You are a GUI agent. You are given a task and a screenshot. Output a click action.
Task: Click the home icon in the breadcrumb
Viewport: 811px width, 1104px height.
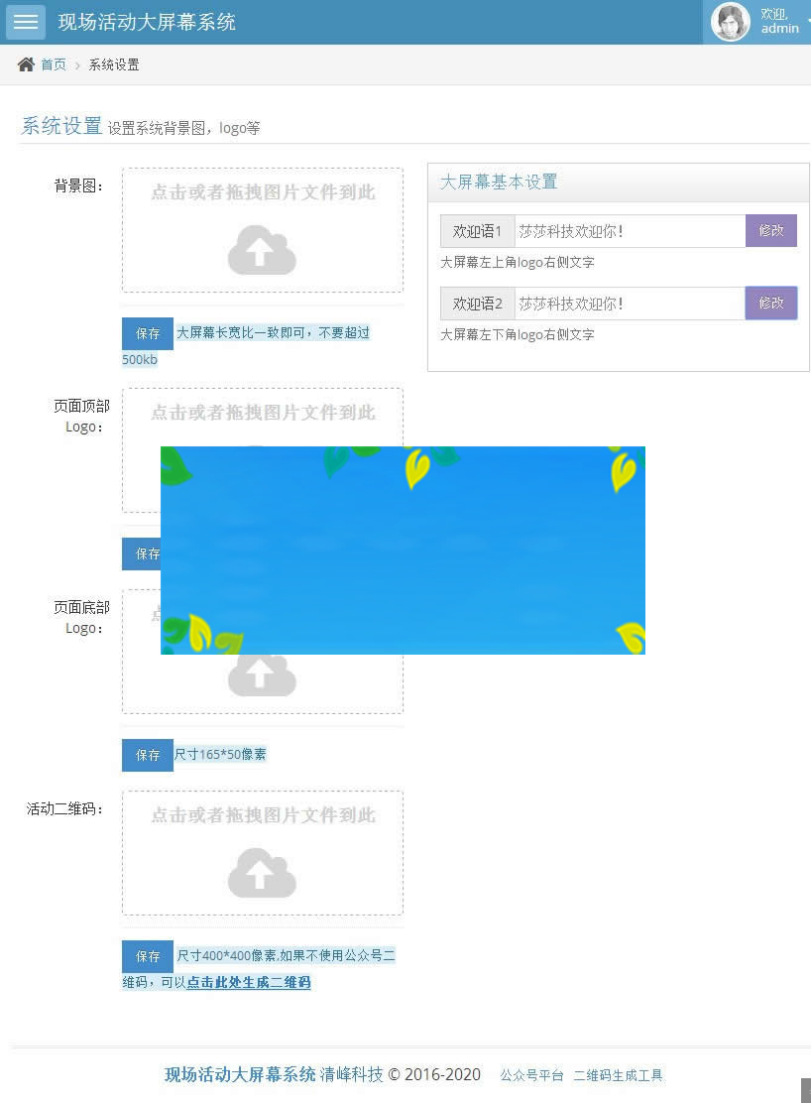coord(25,62)
